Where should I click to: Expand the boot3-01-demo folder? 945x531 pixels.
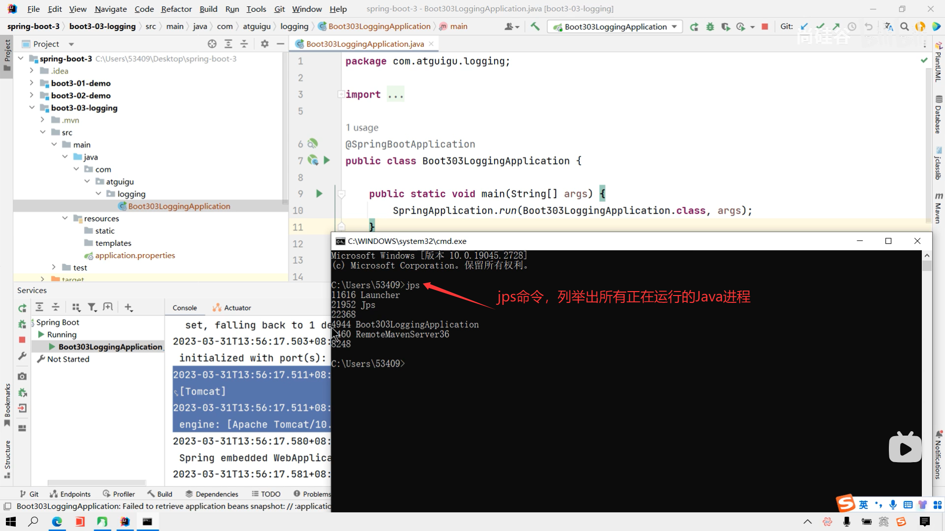pyautogui.click(x=32, y=83)
